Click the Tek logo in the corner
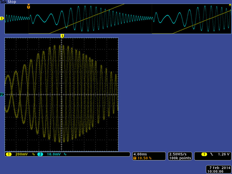The width and height of the screenshot is (232, 174). click(x=3, y=2)
